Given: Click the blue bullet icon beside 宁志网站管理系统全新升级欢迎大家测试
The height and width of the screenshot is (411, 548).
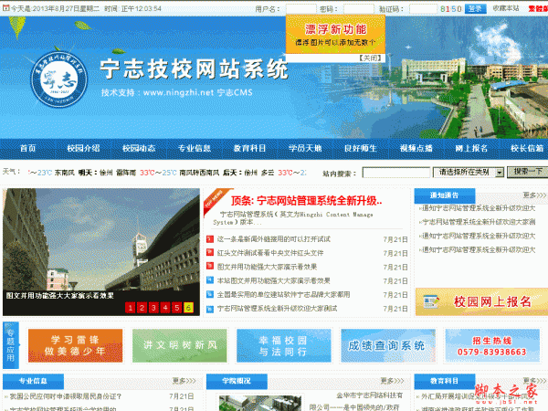Looking at the screenshot, I should (x=210, y=309).
